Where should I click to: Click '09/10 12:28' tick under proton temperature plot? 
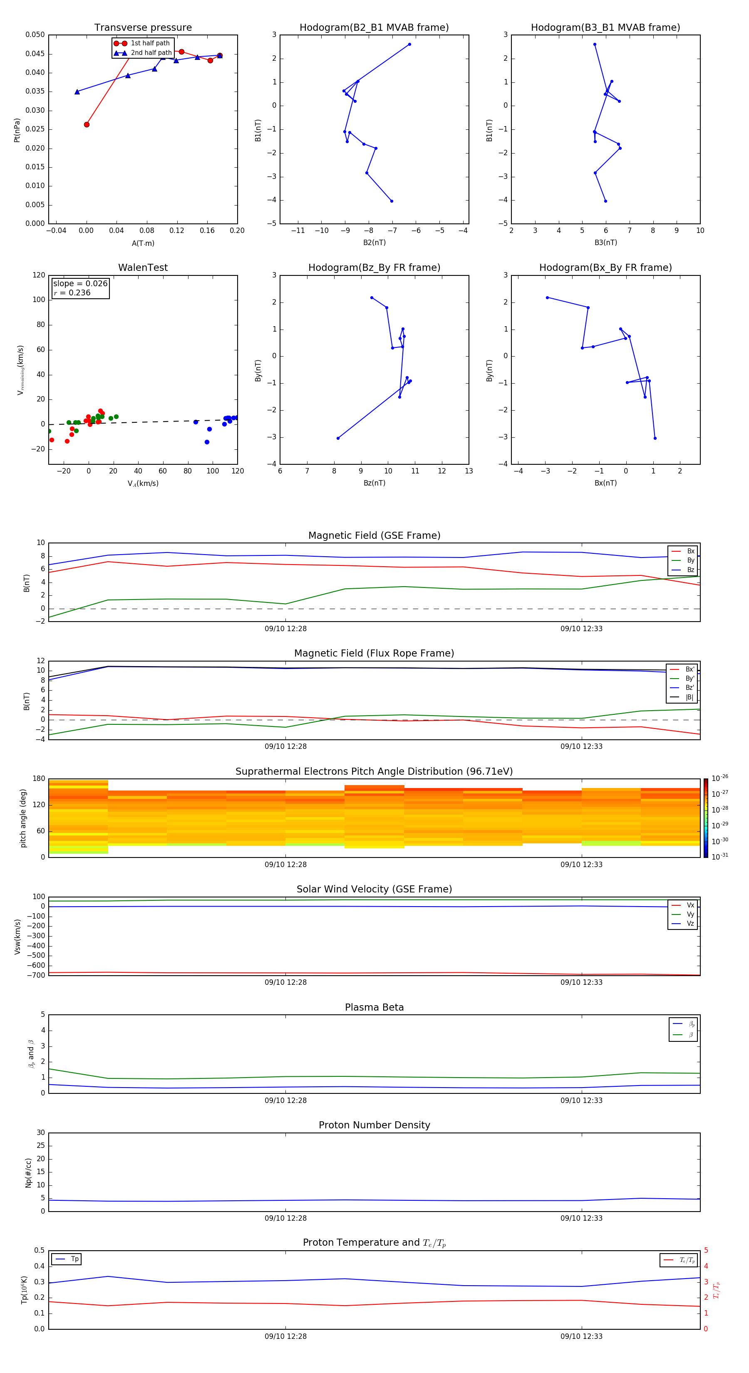coord(286,1337)
